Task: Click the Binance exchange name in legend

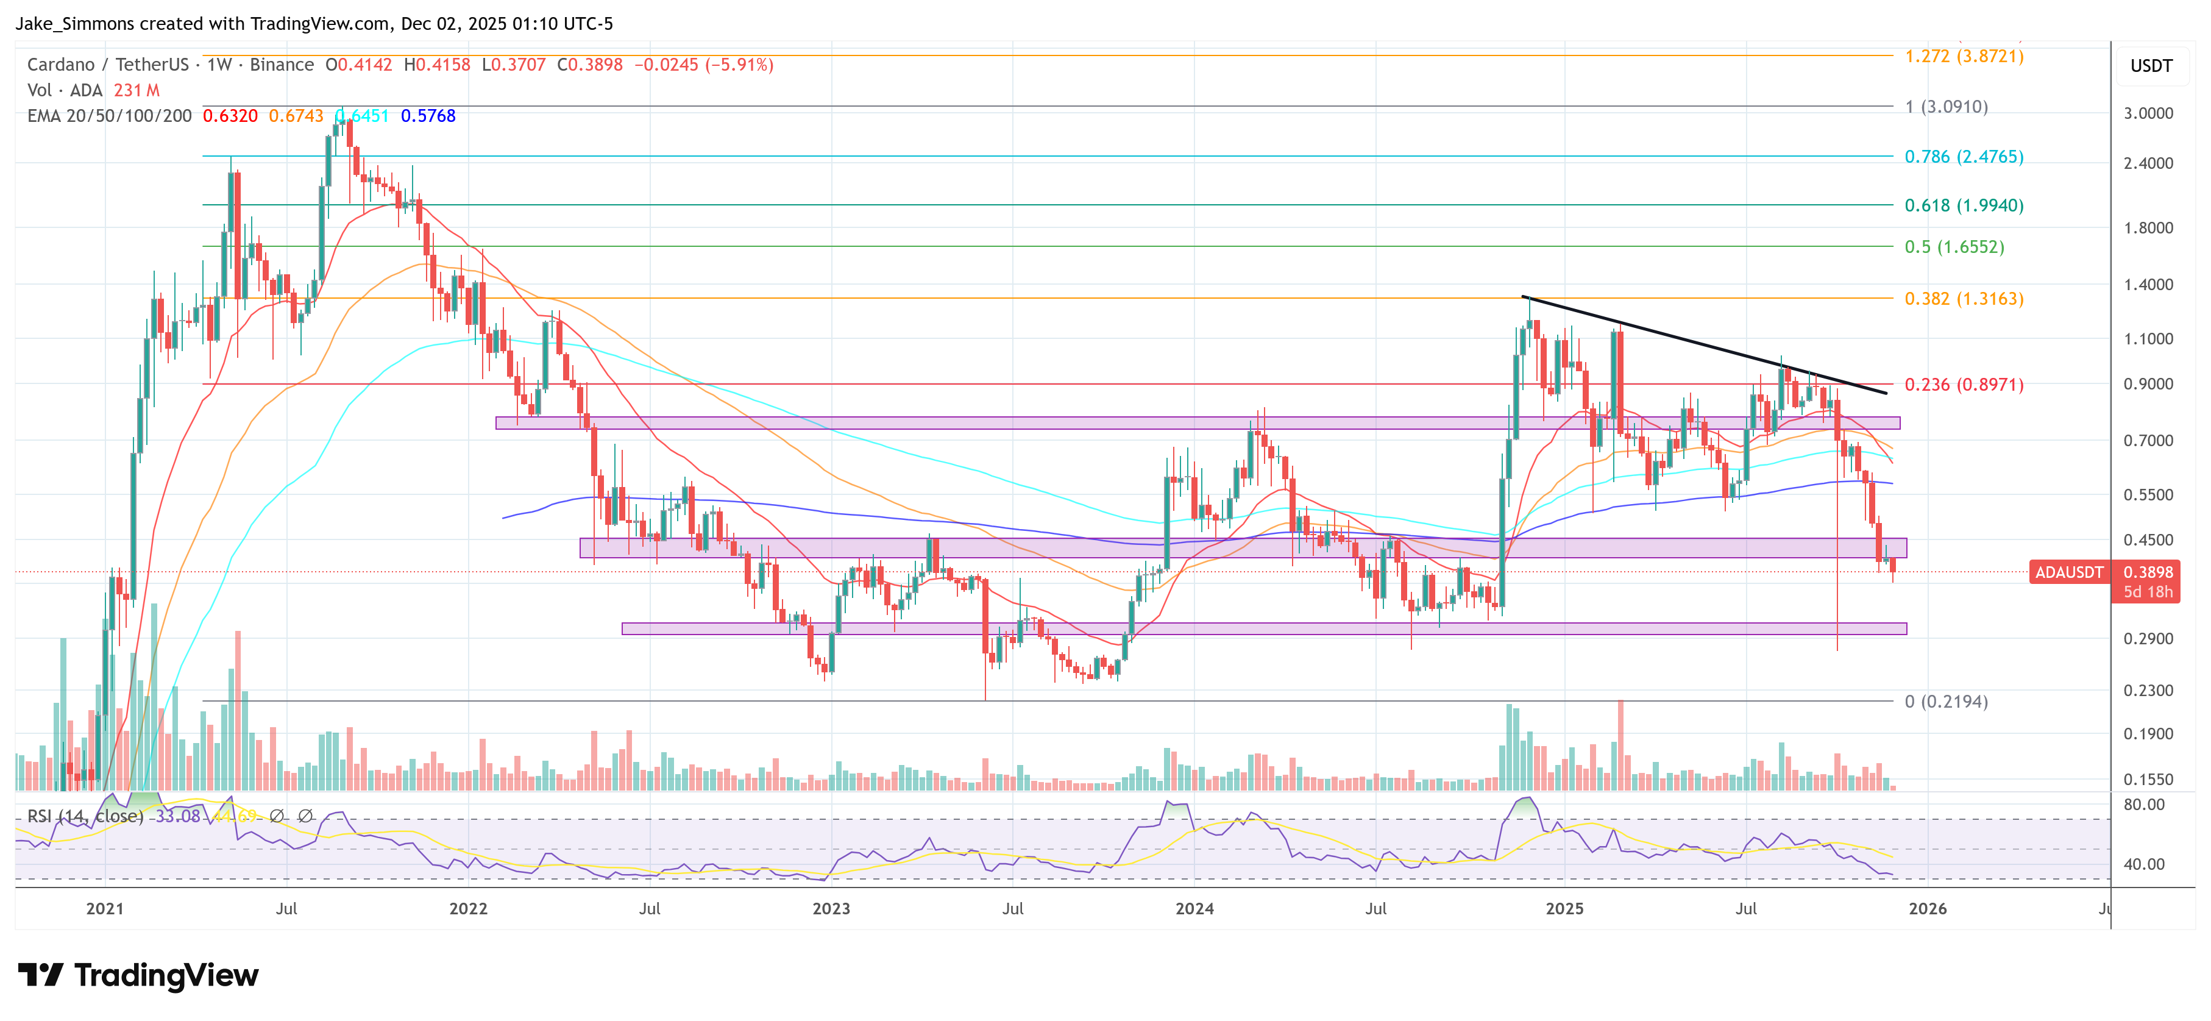Action: tap(282, 65)
